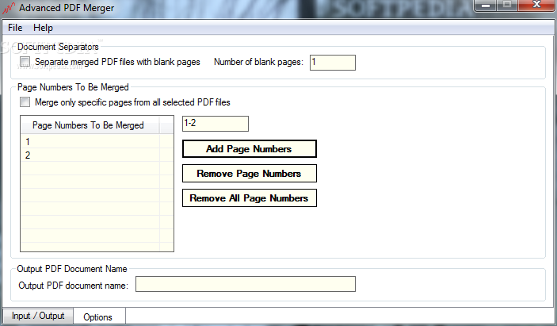Image resolution: width=557 pixels, height=326 pixels.
Task: Click the Advanced PDF Merger title bar icon
Action: point(9,8)
